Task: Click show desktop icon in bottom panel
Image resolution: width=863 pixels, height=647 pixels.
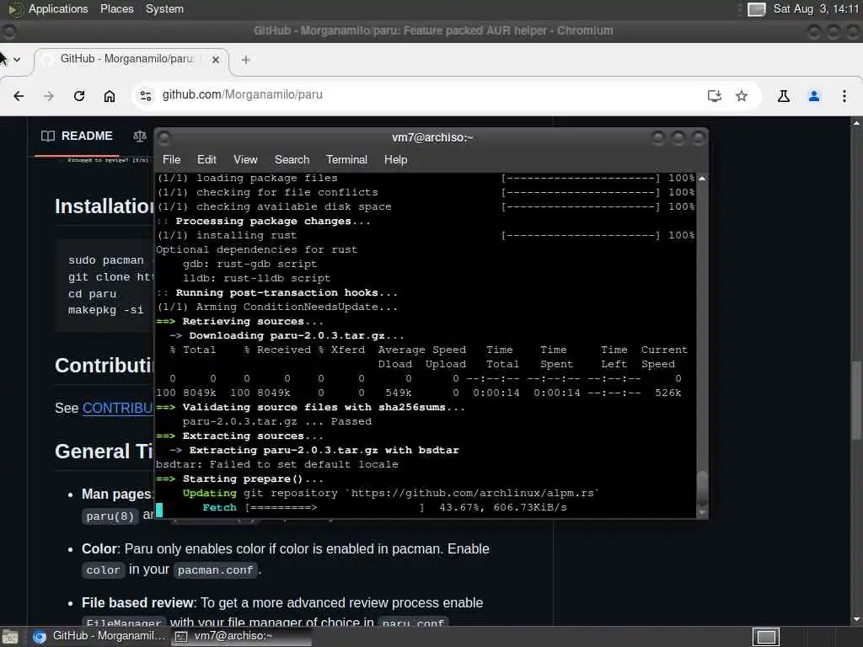Action: click(10, 637)
